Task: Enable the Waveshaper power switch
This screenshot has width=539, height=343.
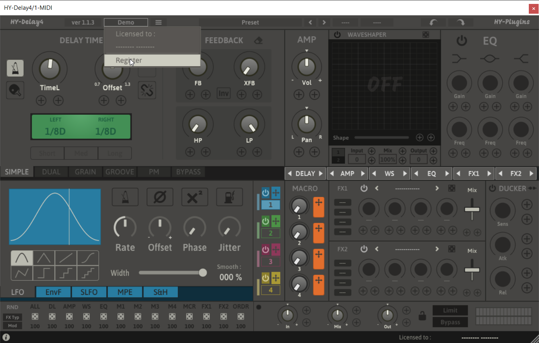Action: pos(337,34)
